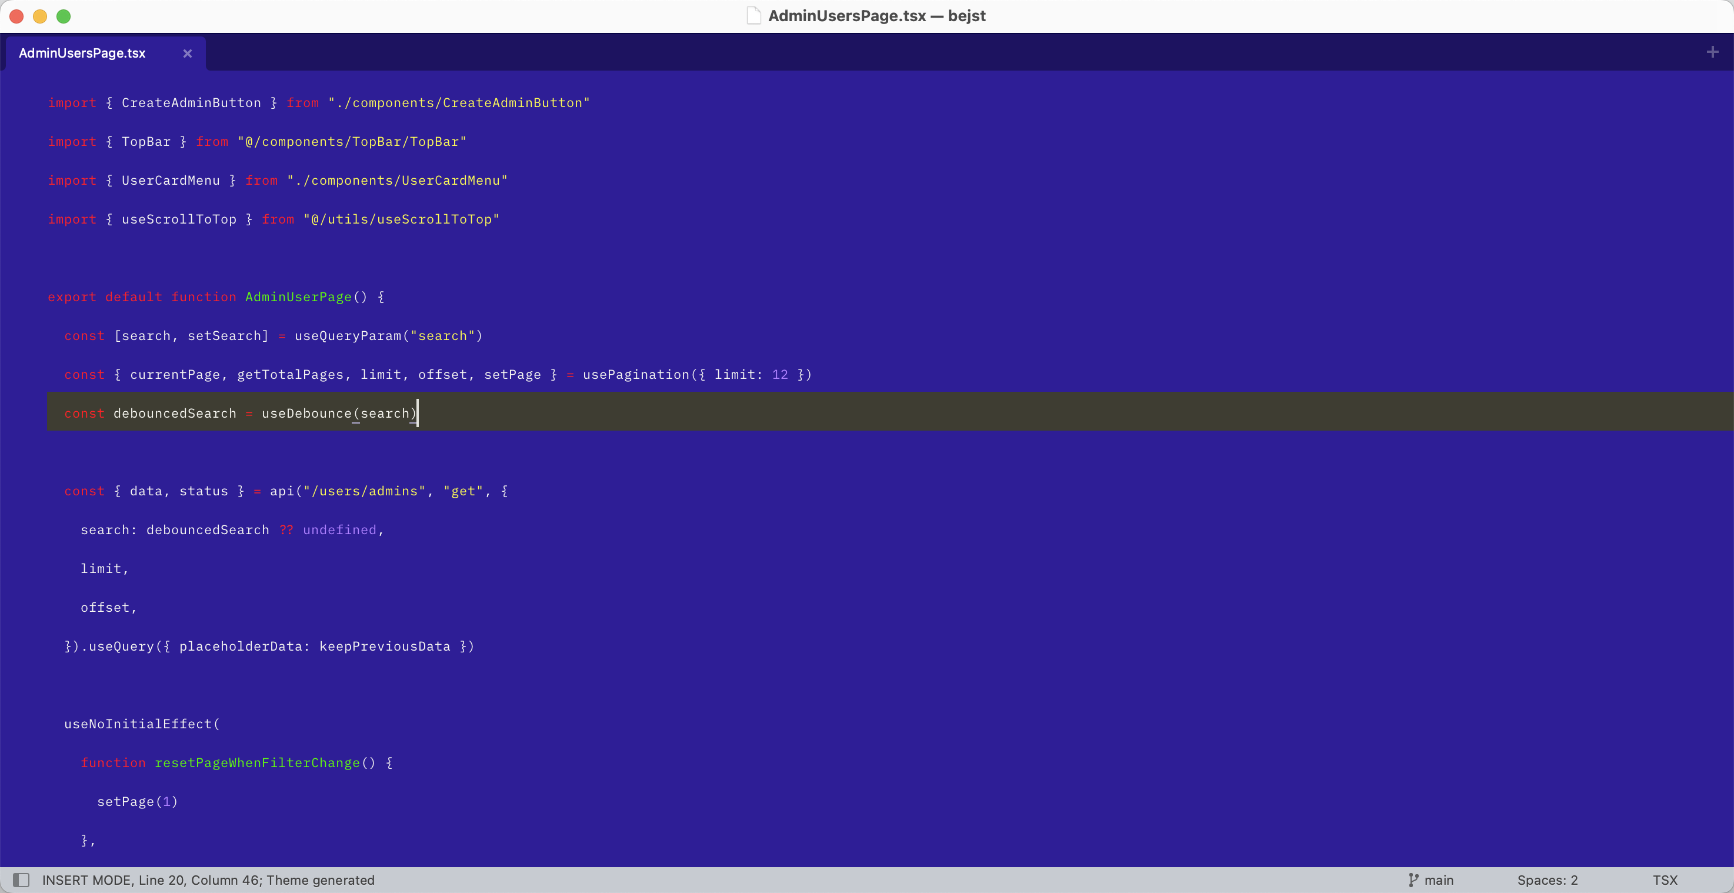Image resolution: width=1734 pixels, height=893 pixels.
Task: Click useDebounce on the highlighted line
Action: click(x=306, y=414)
